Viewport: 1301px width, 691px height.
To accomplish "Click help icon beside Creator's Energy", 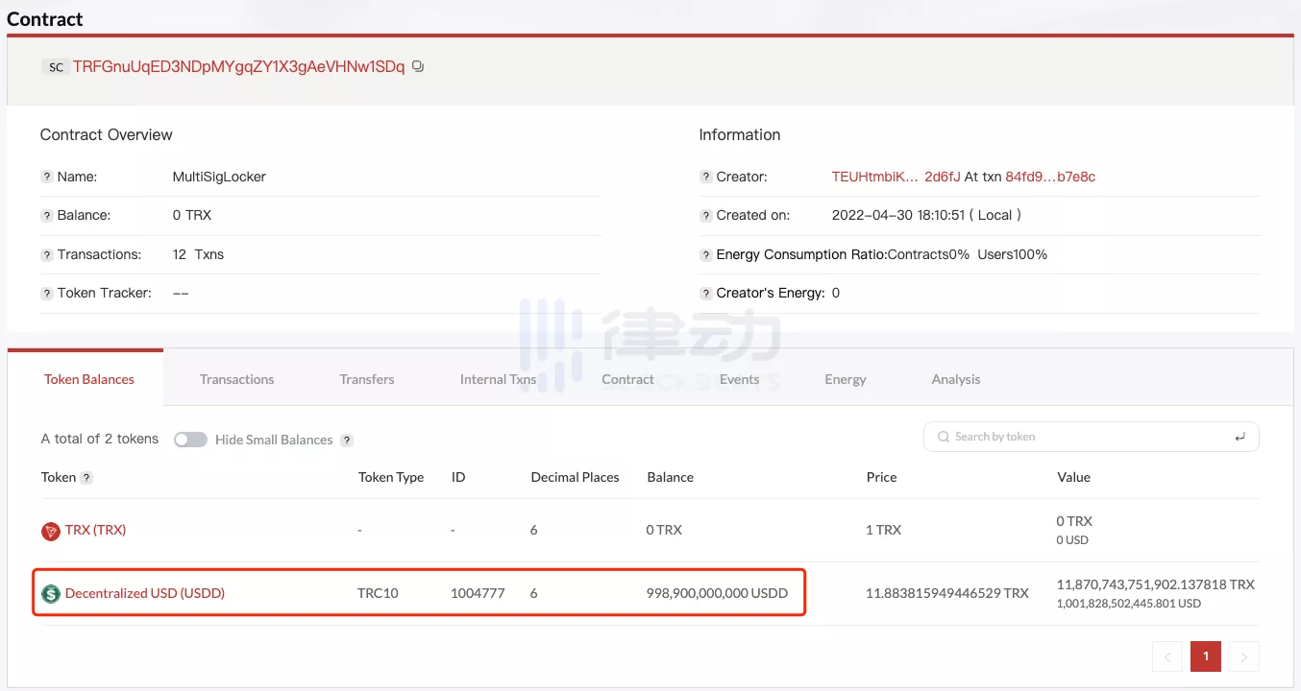I will [705, 294].
